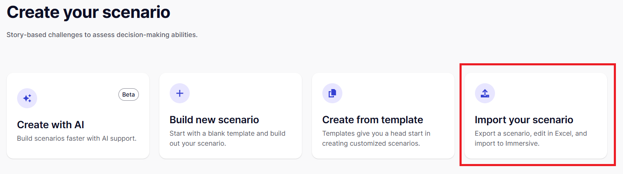Click the sparkle AI icon
This screenshot has width=623, height=174.
point(27,98)
